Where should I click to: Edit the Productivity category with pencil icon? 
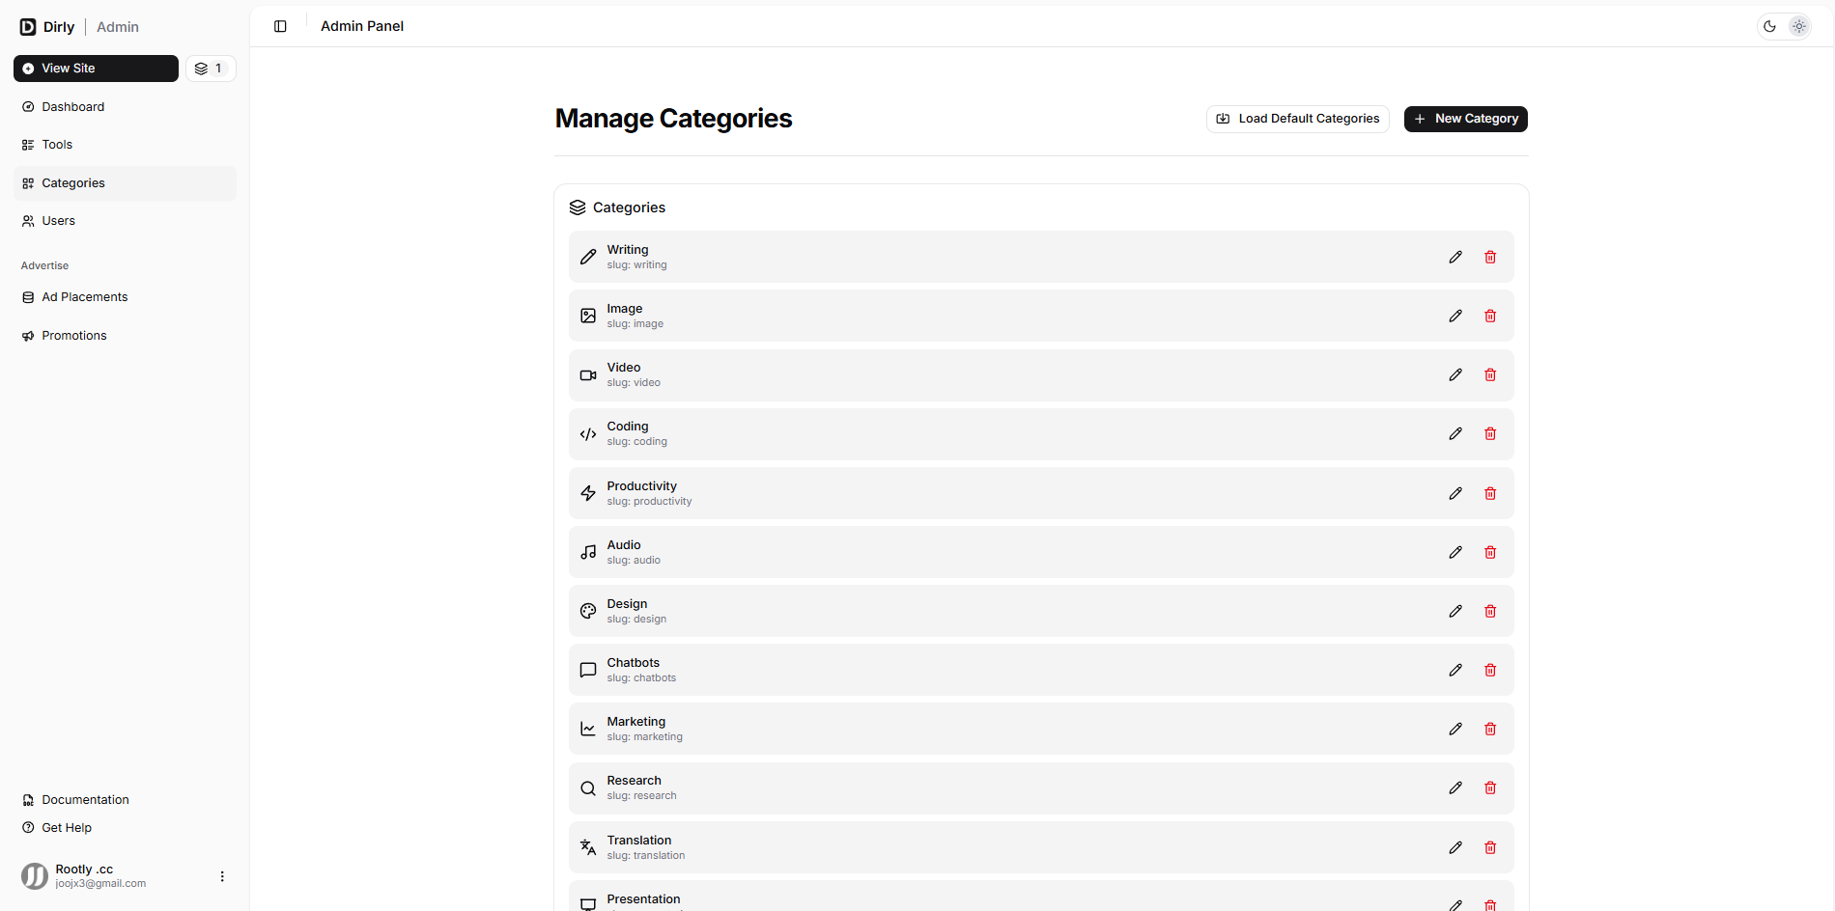[x=1455, y=493]
